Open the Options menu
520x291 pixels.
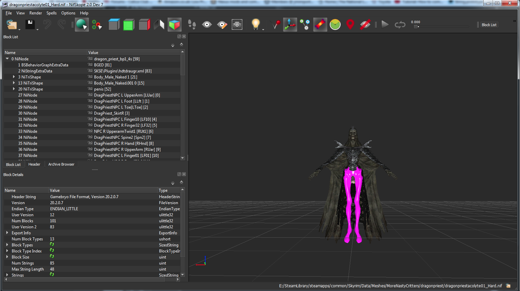pyautogui.click(x=68, y=13)
